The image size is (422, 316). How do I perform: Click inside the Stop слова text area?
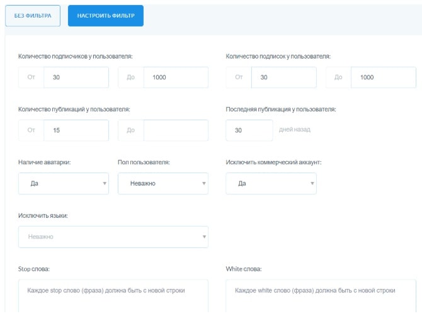(x=113, y=297)
